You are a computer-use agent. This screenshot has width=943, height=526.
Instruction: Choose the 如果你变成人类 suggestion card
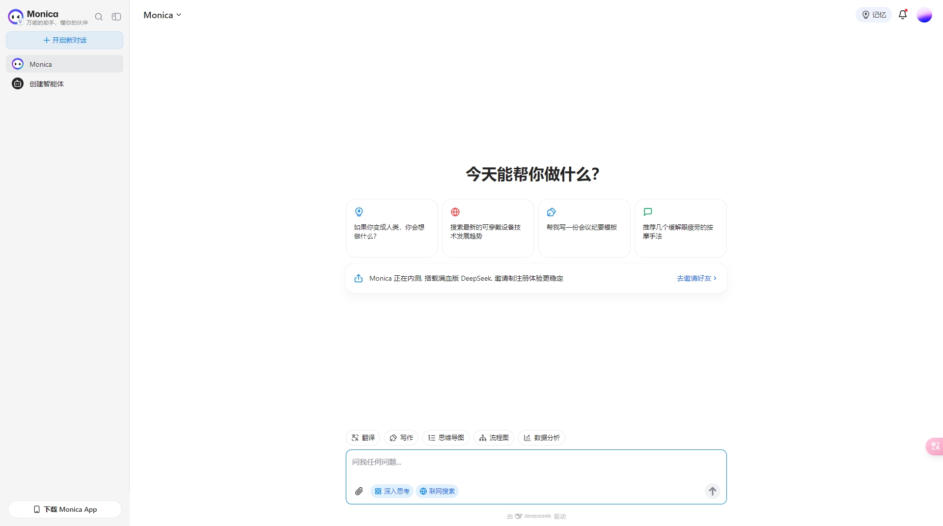pos(392,228)
